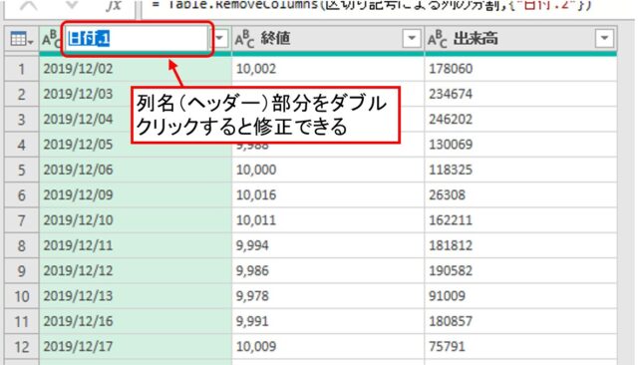The height and width of the screenshot is (365, 638).
Task: Click the 出来高 cell 130069
Action: 520,145
